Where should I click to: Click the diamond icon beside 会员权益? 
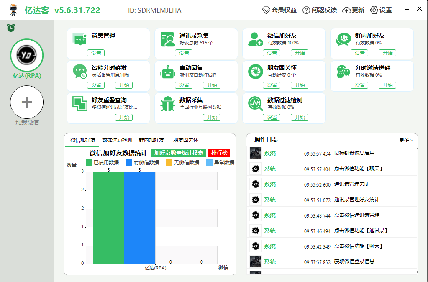(266, 10)
